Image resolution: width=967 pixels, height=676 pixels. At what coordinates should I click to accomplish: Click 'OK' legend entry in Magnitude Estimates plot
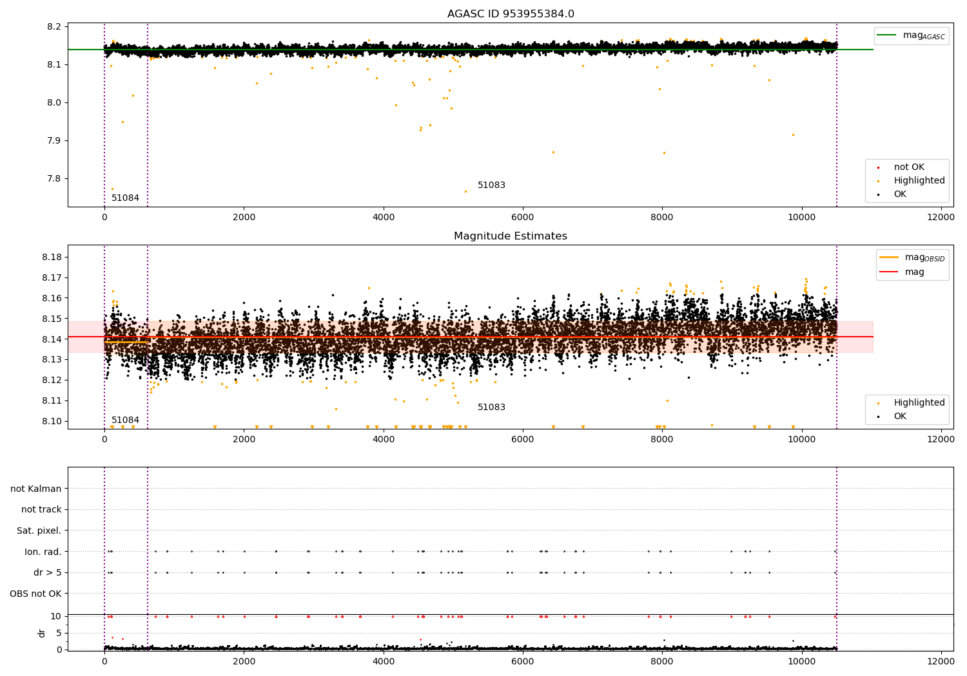pyautogui.click(x=900, y=417)
